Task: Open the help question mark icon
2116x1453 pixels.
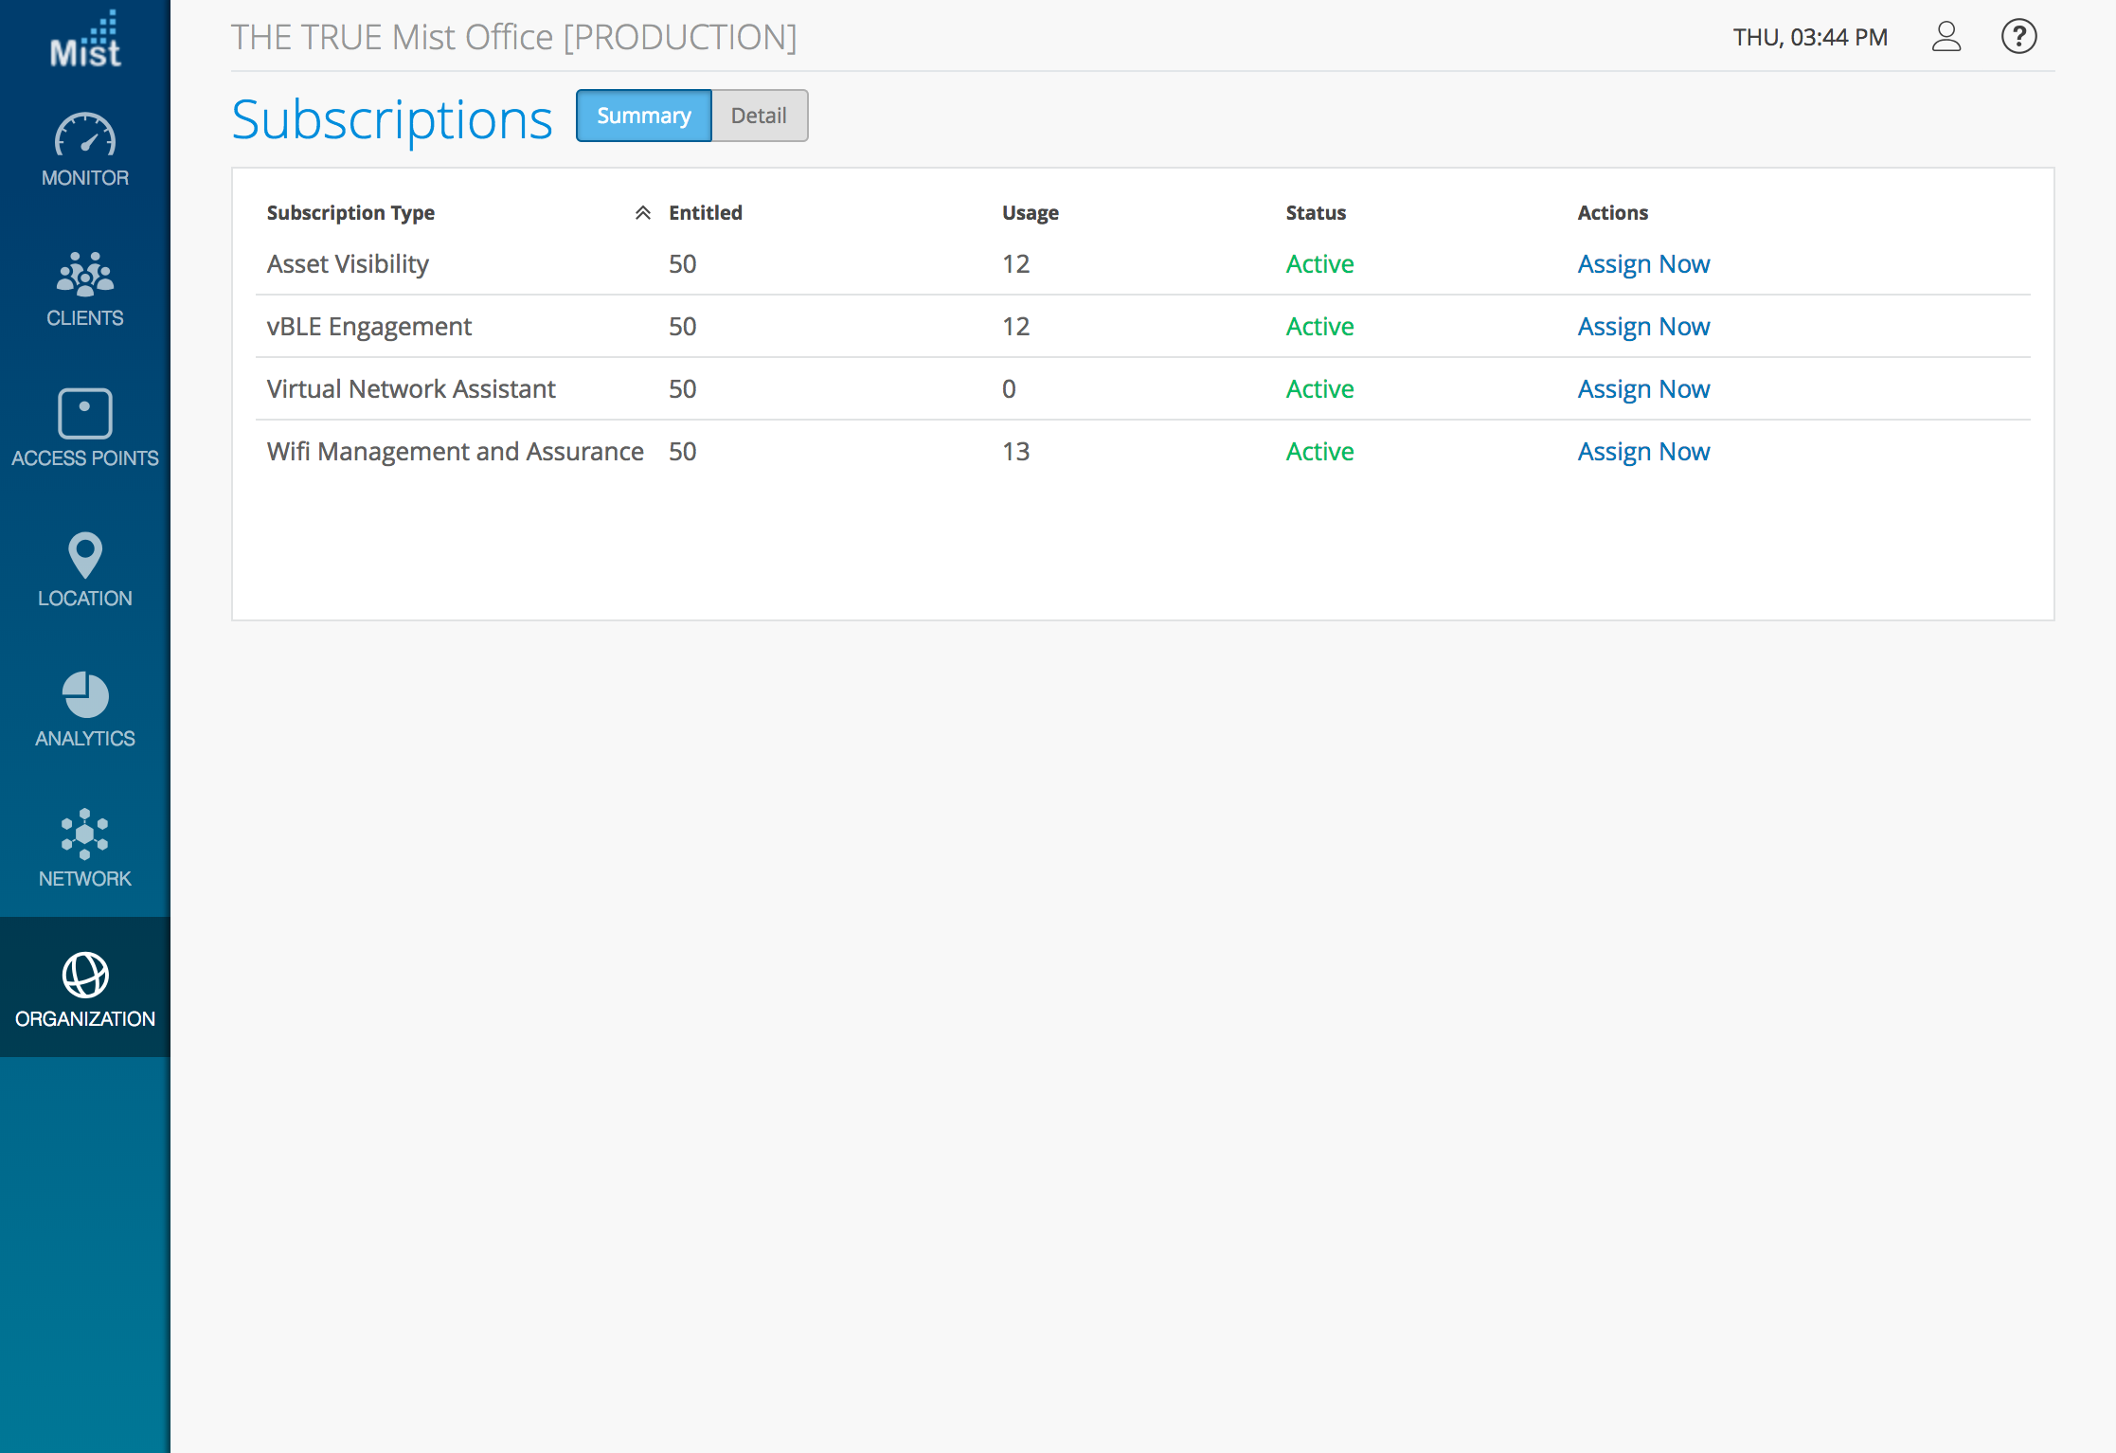Action: point(2018,37)
